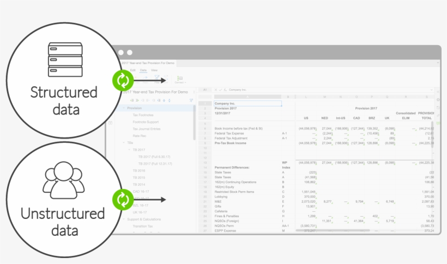Select TB 2017 (Full 12.31.17) in outline

point(155,163)
